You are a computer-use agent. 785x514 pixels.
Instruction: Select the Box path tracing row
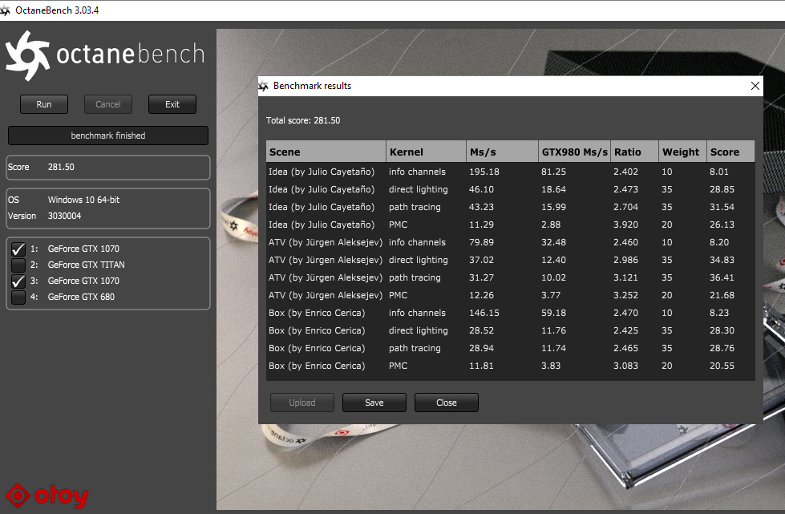[510, 348]
